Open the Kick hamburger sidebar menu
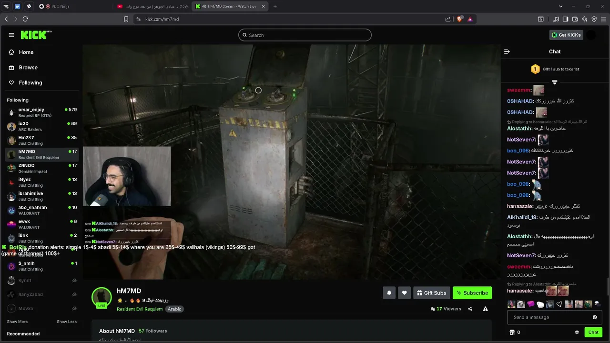610x343 pixels. pos(11,35)
